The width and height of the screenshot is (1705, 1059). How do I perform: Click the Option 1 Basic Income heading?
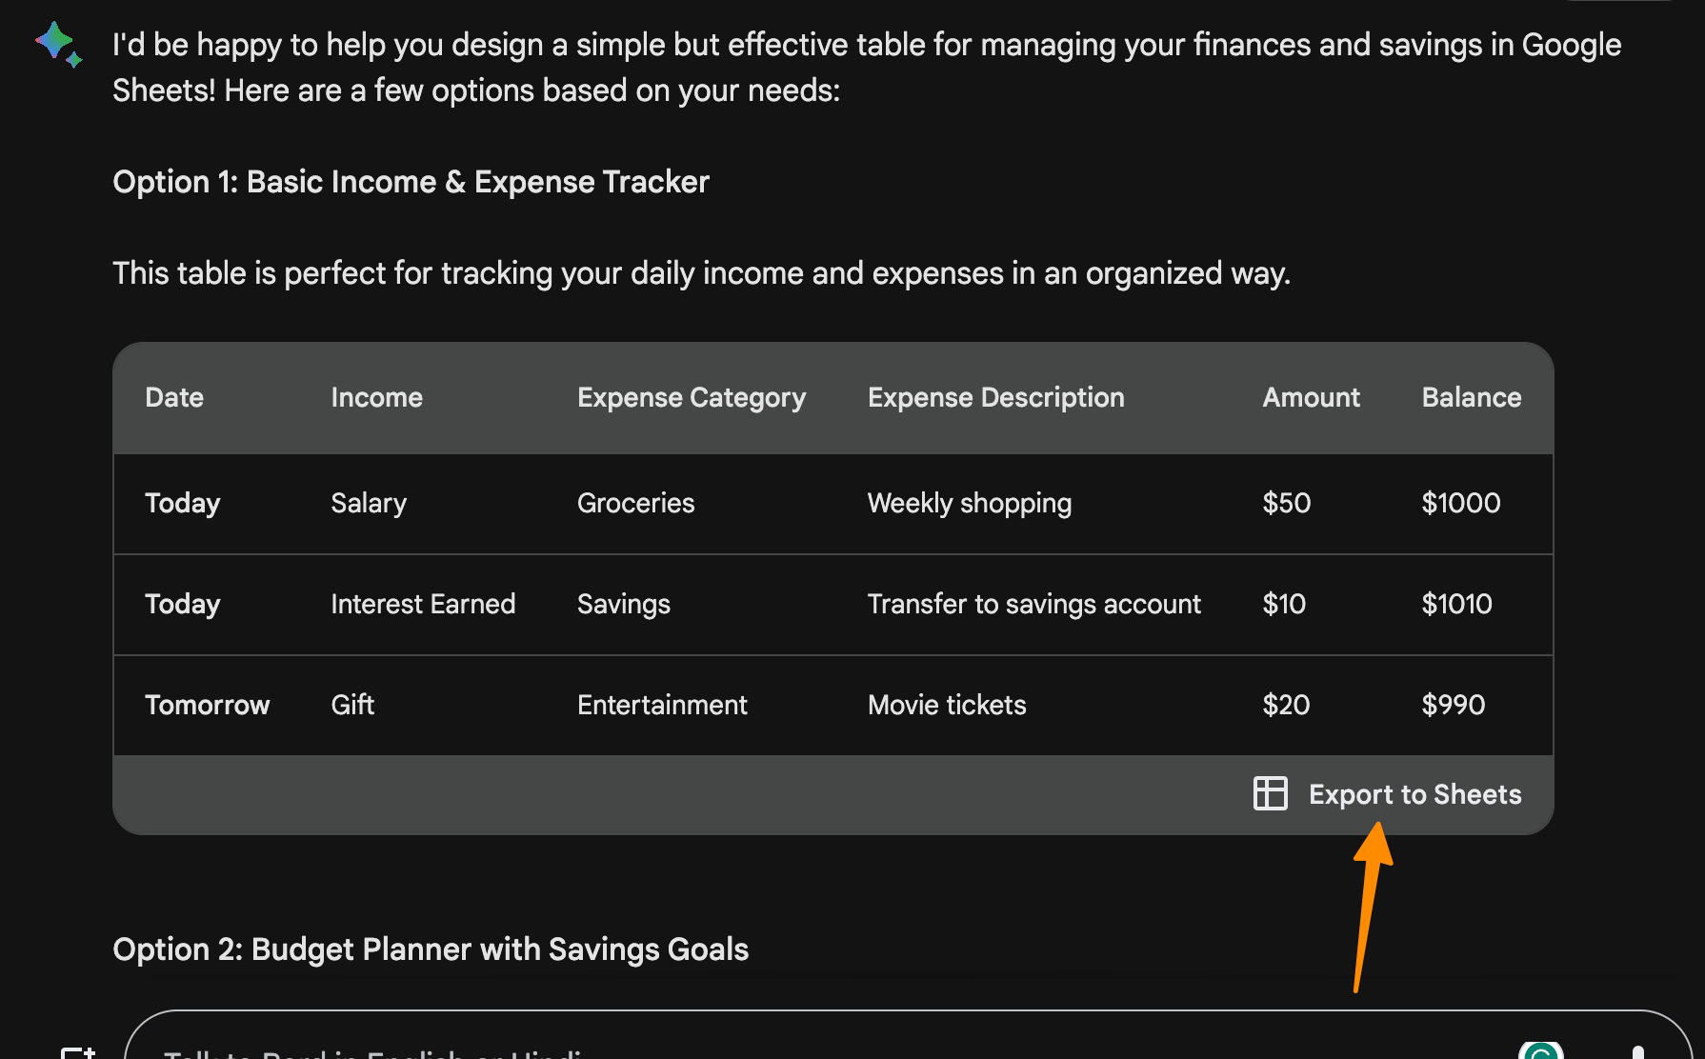click(x=411, y=182)
